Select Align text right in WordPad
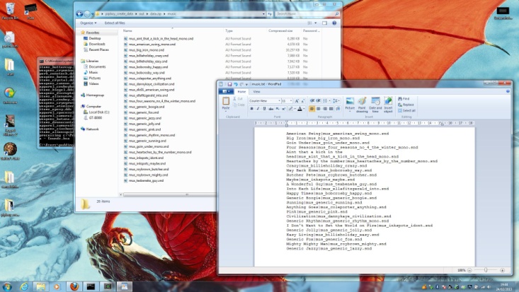This screenshot has height=292, width=519. click(x=325, y=109)
